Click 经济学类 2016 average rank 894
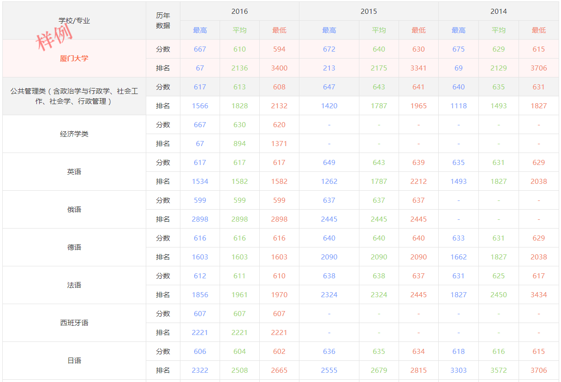 point(239,144)
